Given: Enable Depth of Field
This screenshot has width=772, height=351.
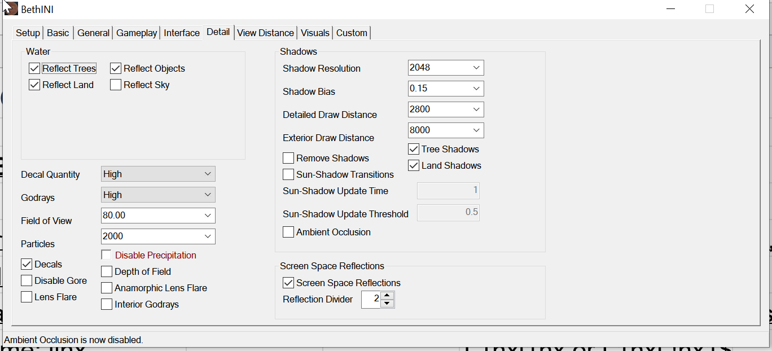Looking at the screenshot, I should click(x=107, y=271).
